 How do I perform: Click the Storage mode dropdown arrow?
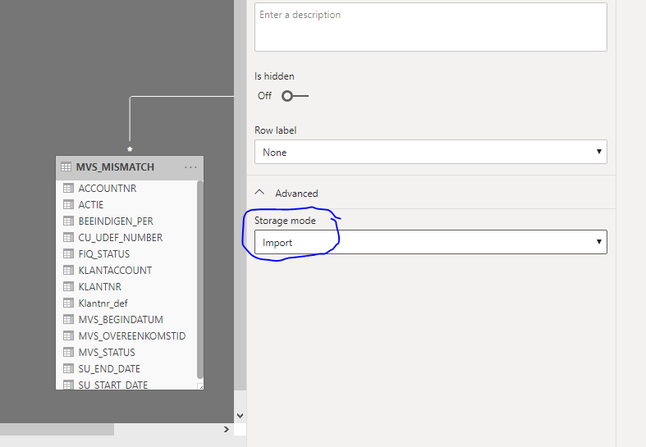599,242
